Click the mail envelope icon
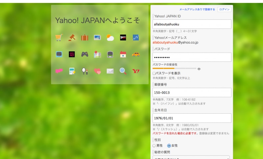Screen dimensions: 263x159 coord(110,71)
